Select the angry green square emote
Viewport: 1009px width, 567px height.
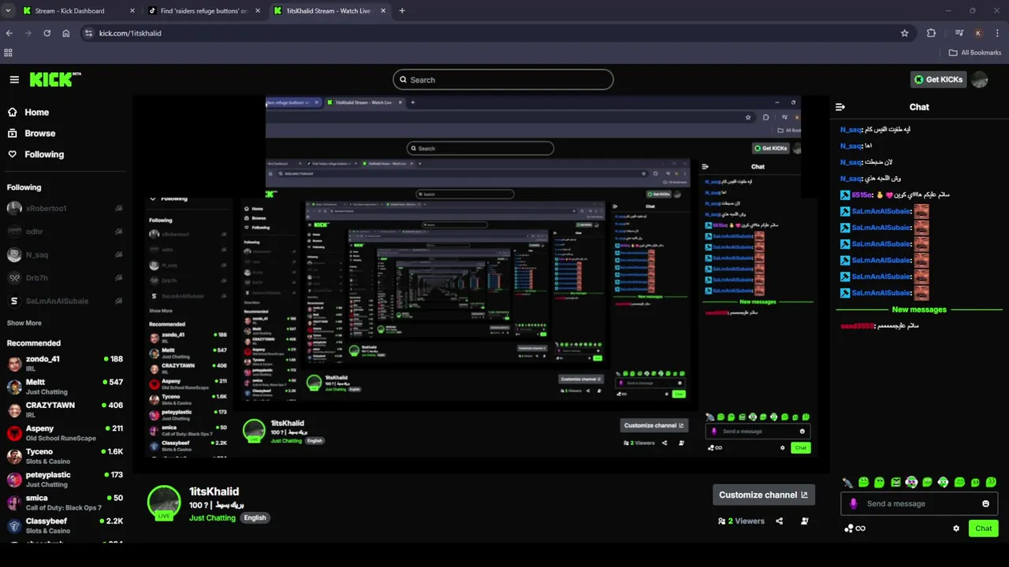click(895, 482)
